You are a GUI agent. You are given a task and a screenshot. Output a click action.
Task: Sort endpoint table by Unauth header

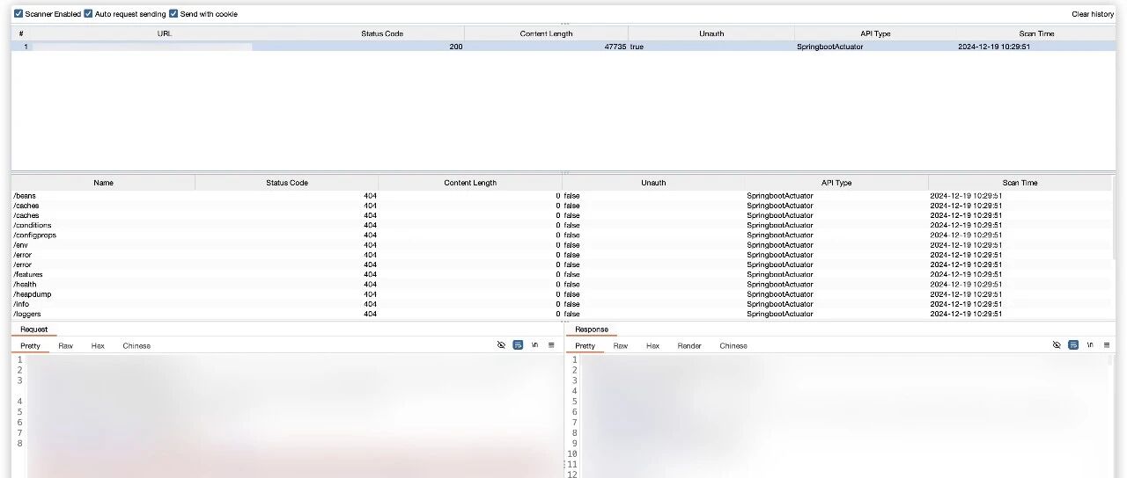[x=653, y=183]
